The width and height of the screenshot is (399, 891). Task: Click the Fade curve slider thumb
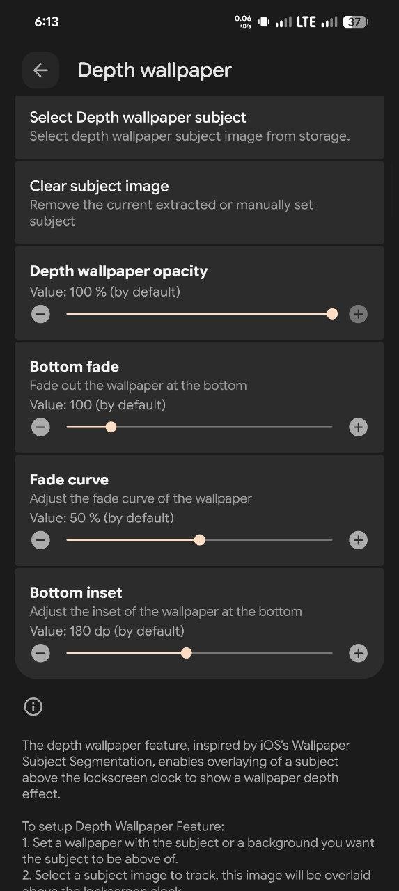(200, 539)
